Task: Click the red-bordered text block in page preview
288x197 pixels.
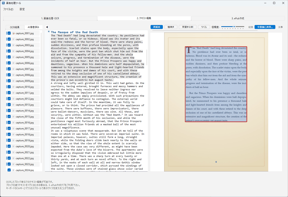Action: coord(216,84)
